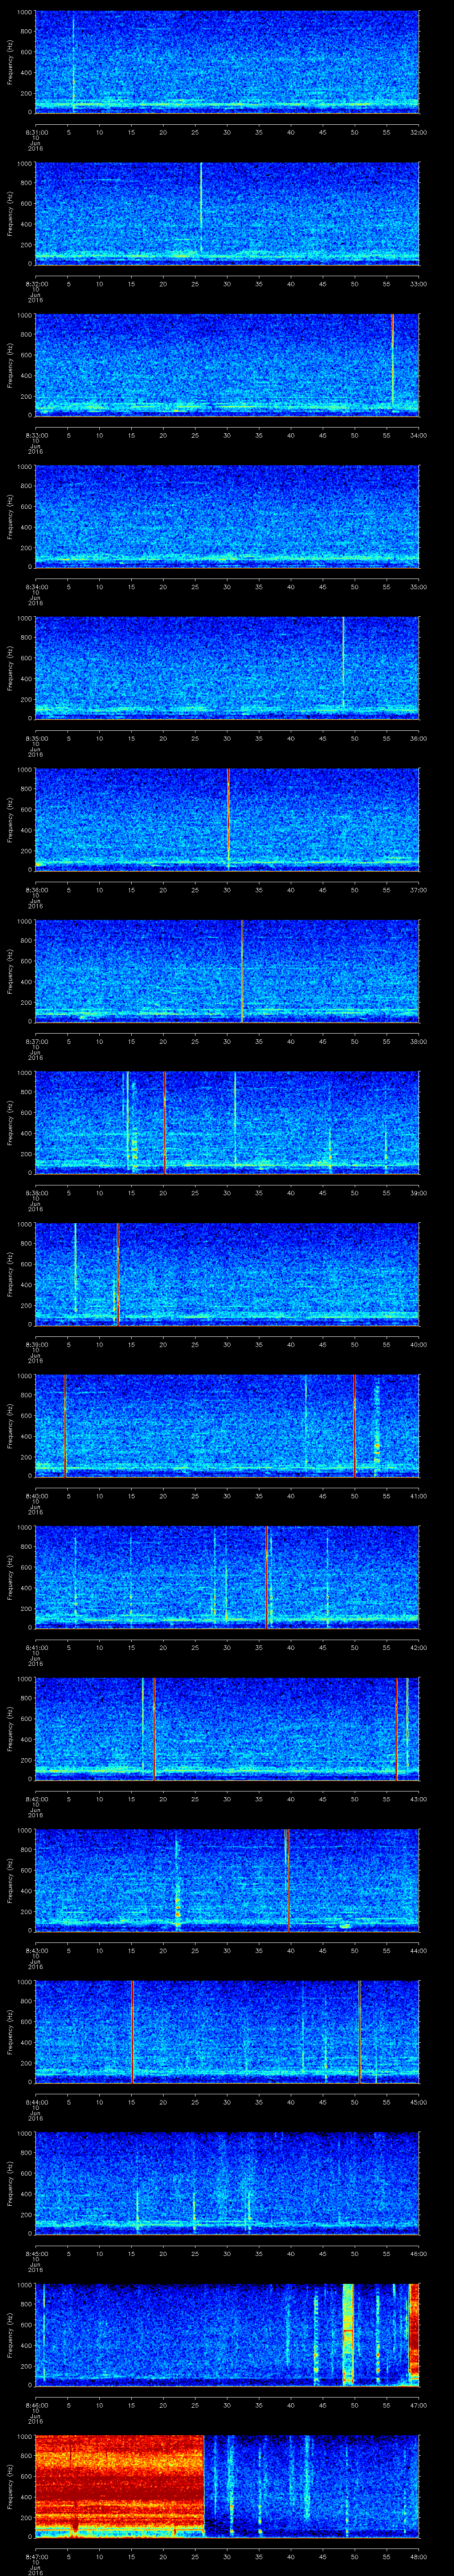Inspect the spectrogram panel starting at 8:45:00

[x=227, y=2182]
